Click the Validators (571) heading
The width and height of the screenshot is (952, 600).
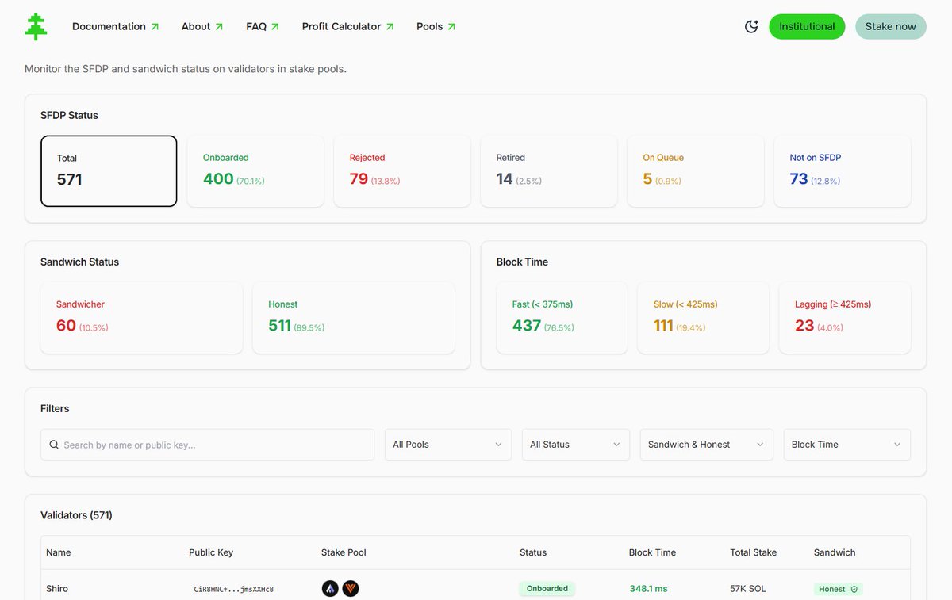point(76,515)
